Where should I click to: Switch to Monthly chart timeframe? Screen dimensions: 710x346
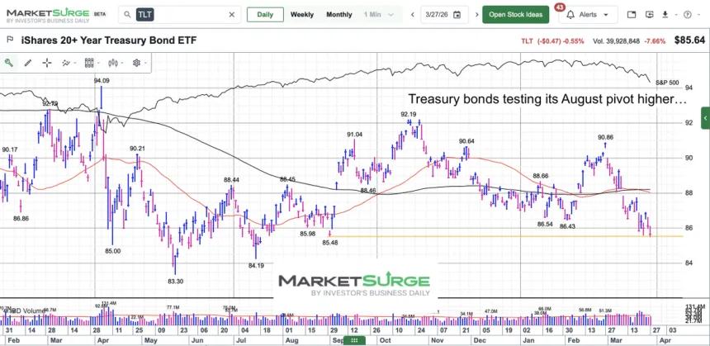(339, 15)
